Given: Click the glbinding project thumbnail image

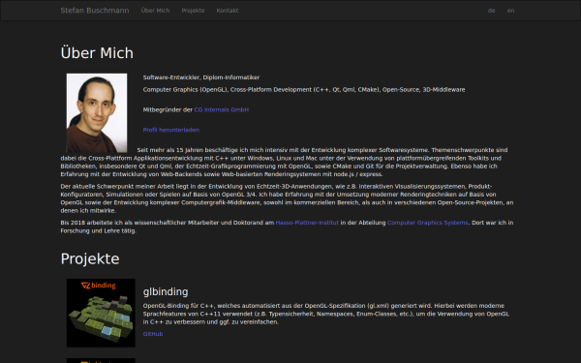Looking at the screenshot, I should point(101,313).
